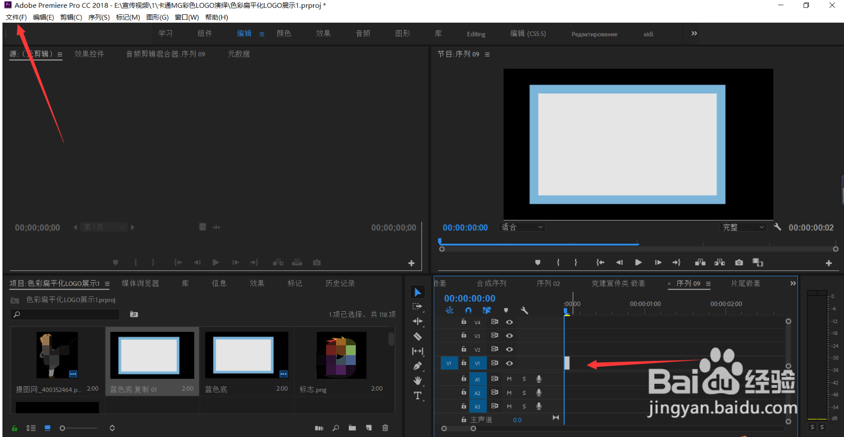This screenshot has height=437, width=844.
Task: Switch to 效果控件 tab
Action: pyautogui.click(x=89, y=54)
